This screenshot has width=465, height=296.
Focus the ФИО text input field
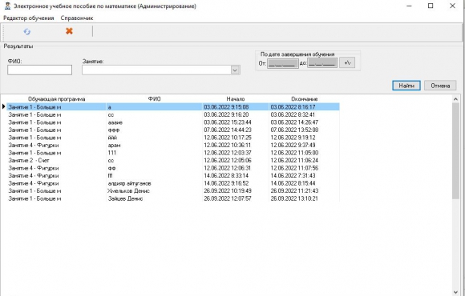(x=40, y=70)
